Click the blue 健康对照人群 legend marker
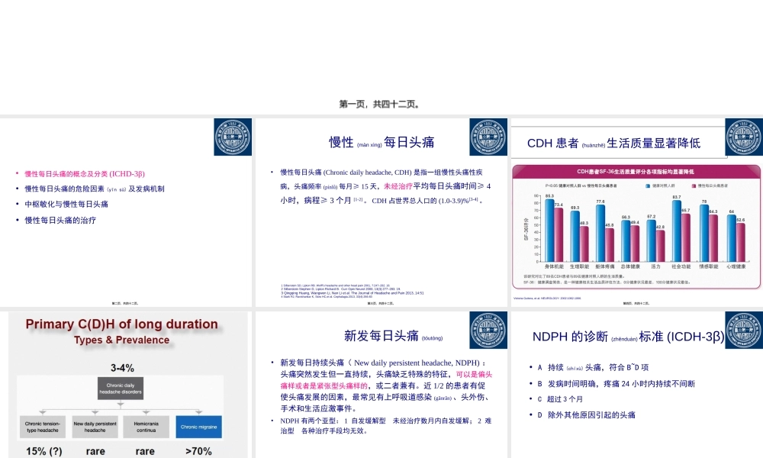 click(646, 185)
